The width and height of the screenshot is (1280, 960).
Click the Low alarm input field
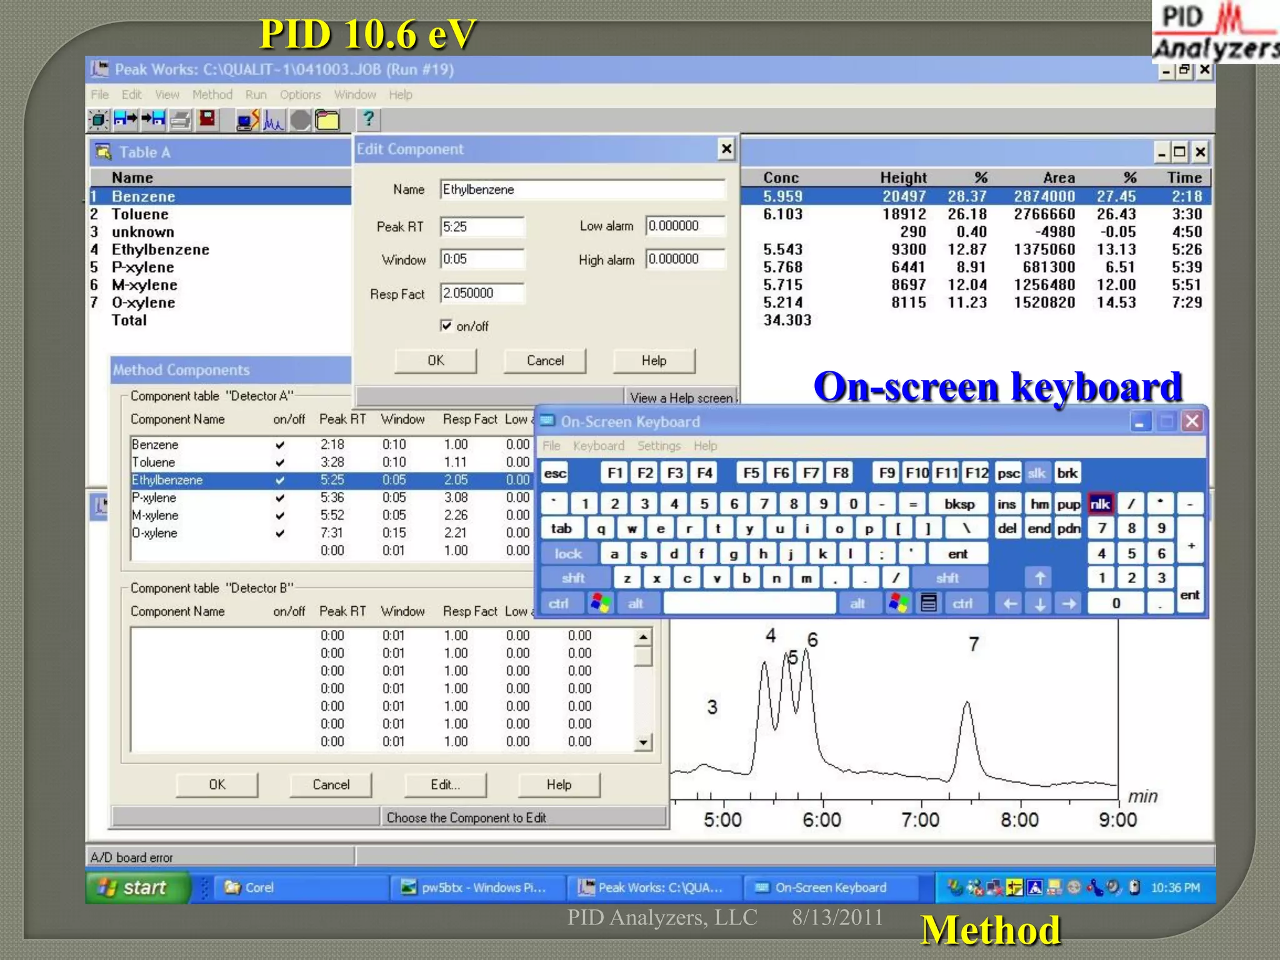pos(686,226)
